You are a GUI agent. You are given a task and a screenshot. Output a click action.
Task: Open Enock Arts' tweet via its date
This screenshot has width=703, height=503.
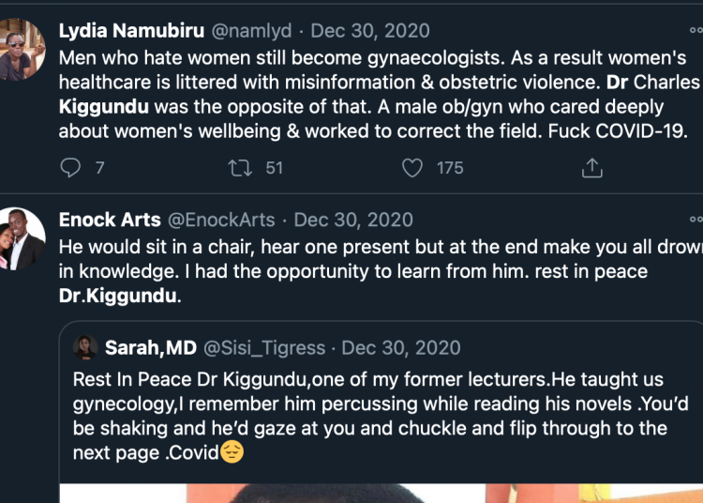point(353,220)
